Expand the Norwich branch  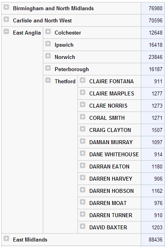[48, 56]
